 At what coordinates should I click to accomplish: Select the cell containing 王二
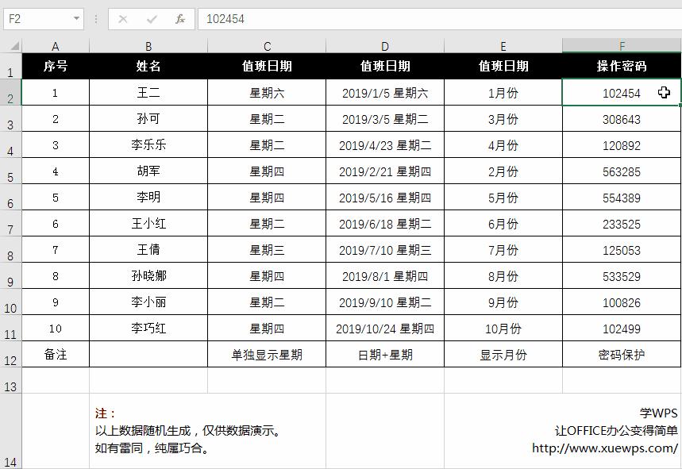[x=148, y=92]
